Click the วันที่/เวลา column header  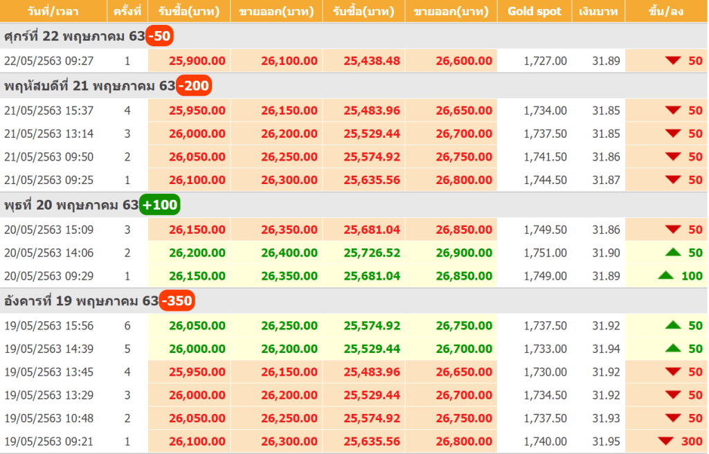[53, 11]
